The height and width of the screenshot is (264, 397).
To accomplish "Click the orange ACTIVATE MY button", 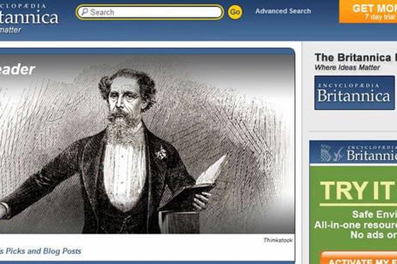I will tap(359, 259).
